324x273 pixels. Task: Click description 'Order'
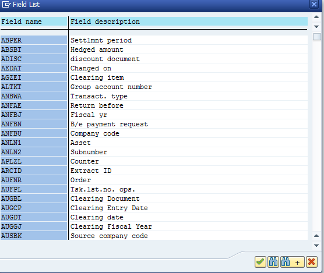click(x=80, y=180)
